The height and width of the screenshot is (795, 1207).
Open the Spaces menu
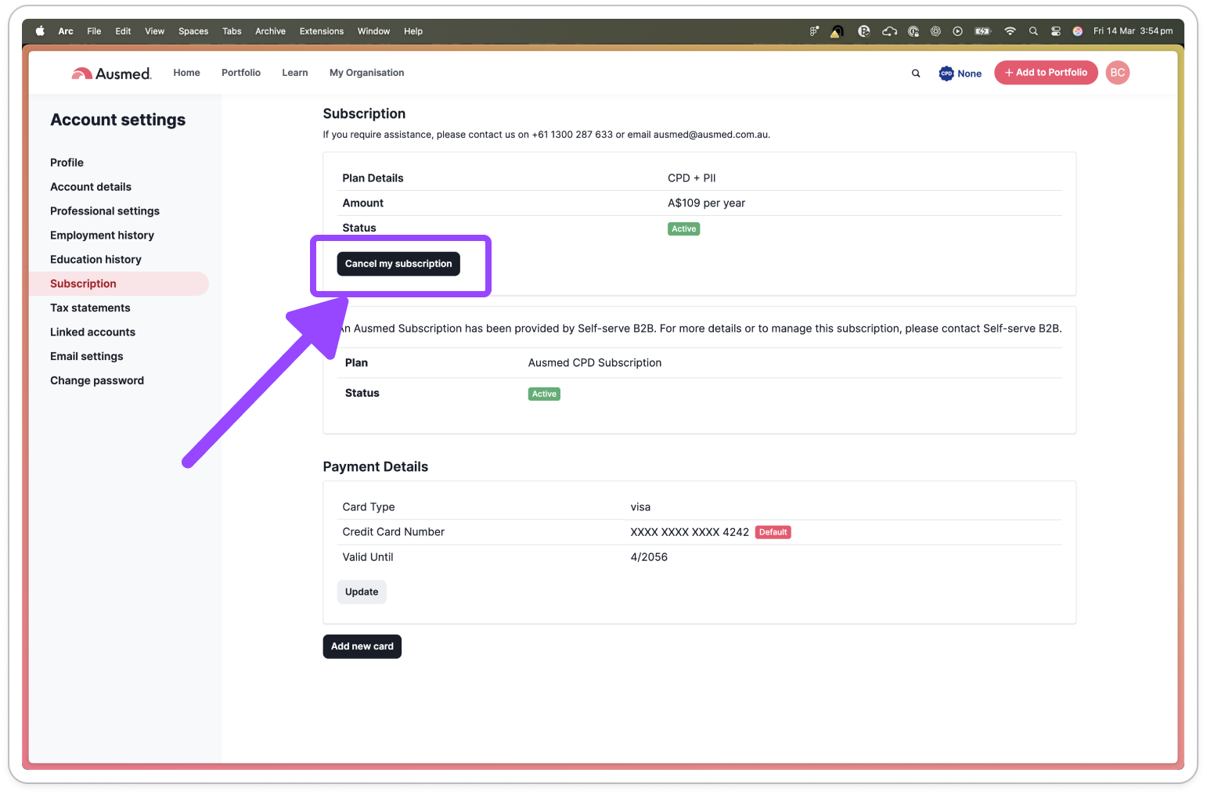pyautogui.click(x=193, y=31)
